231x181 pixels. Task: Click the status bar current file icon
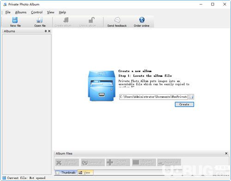[4, 178]
